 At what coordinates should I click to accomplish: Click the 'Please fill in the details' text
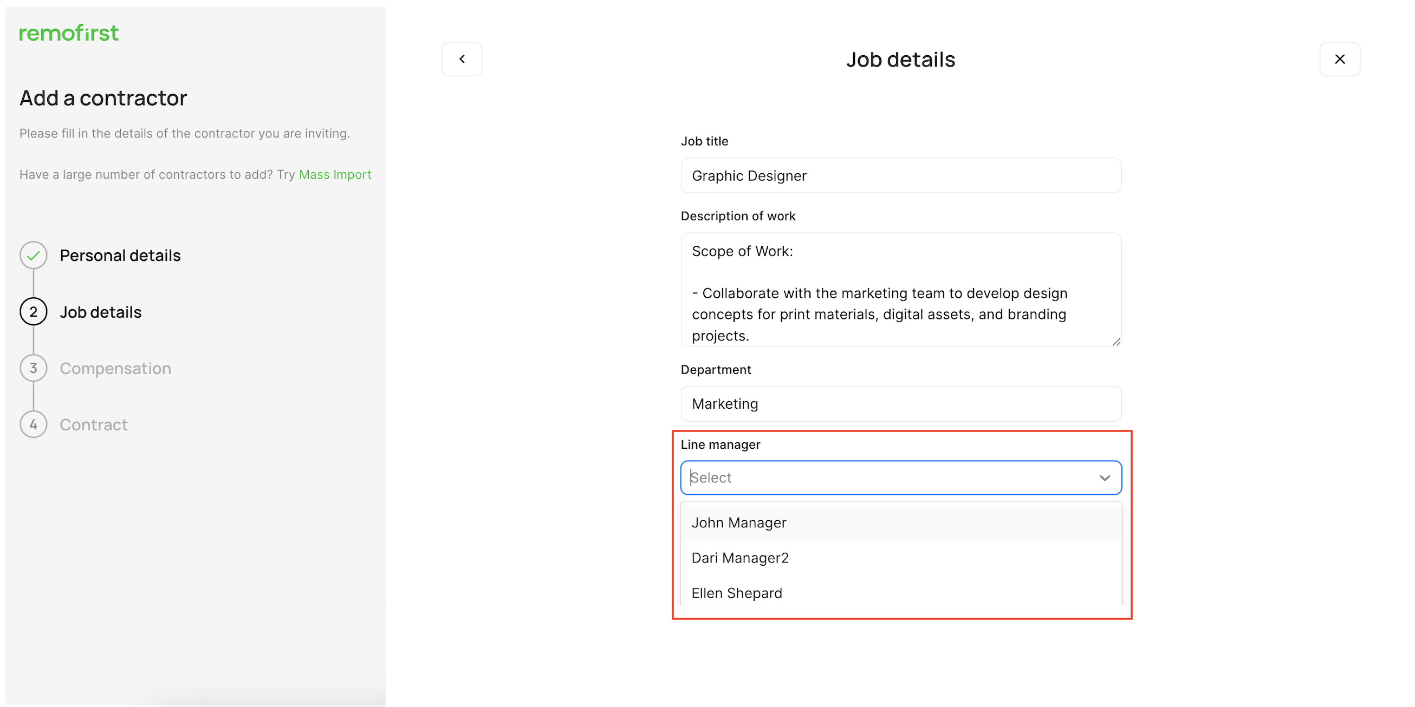click(x=185, y=133)
